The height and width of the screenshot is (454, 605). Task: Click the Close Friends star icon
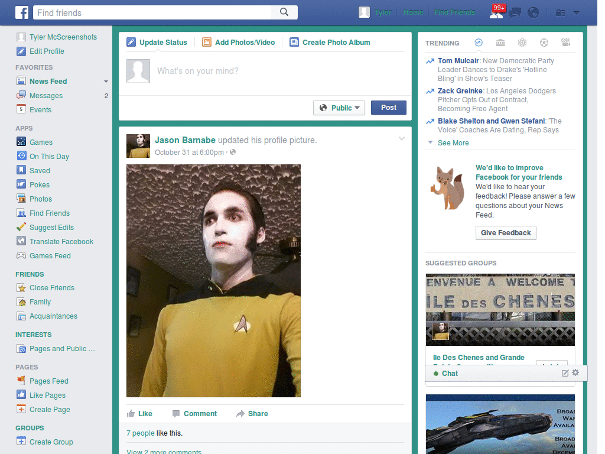(x=21, y=288)
